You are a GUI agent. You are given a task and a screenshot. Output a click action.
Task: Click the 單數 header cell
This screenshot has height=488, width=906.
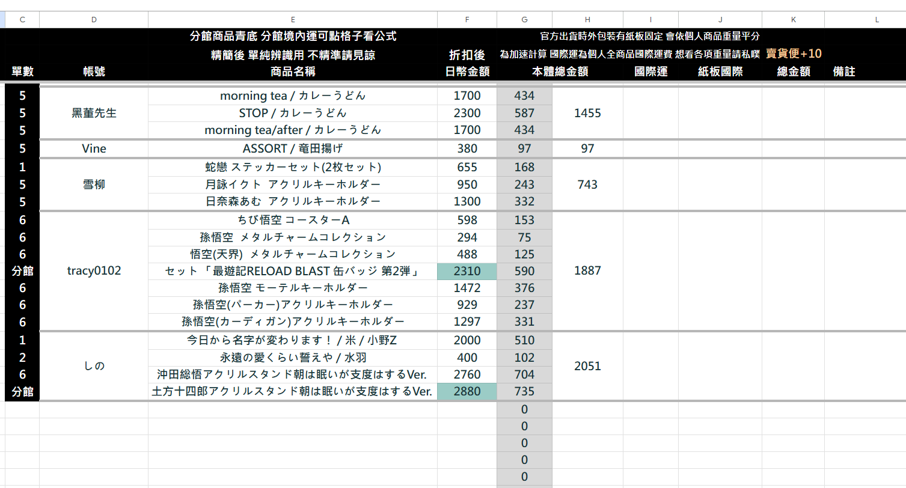pos(22,72)
